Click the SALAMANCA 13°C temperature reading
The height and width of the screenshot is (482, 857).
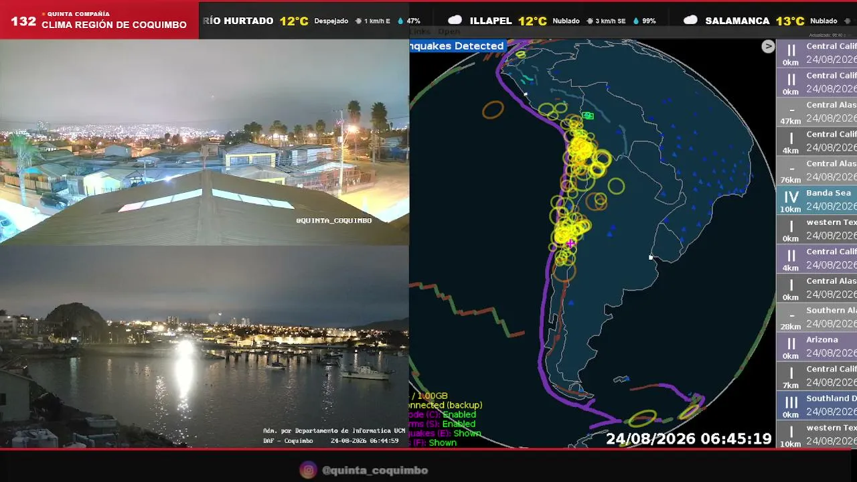pyautogui.click(x=790, y=21)
